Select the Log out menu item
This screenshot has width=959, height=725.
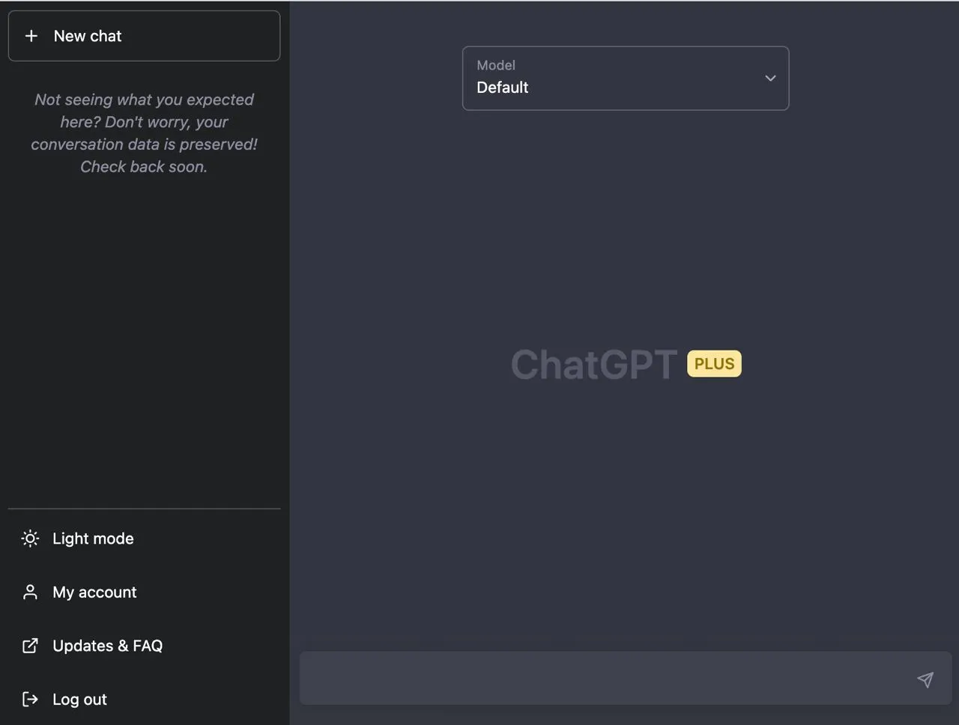point(79,700)
